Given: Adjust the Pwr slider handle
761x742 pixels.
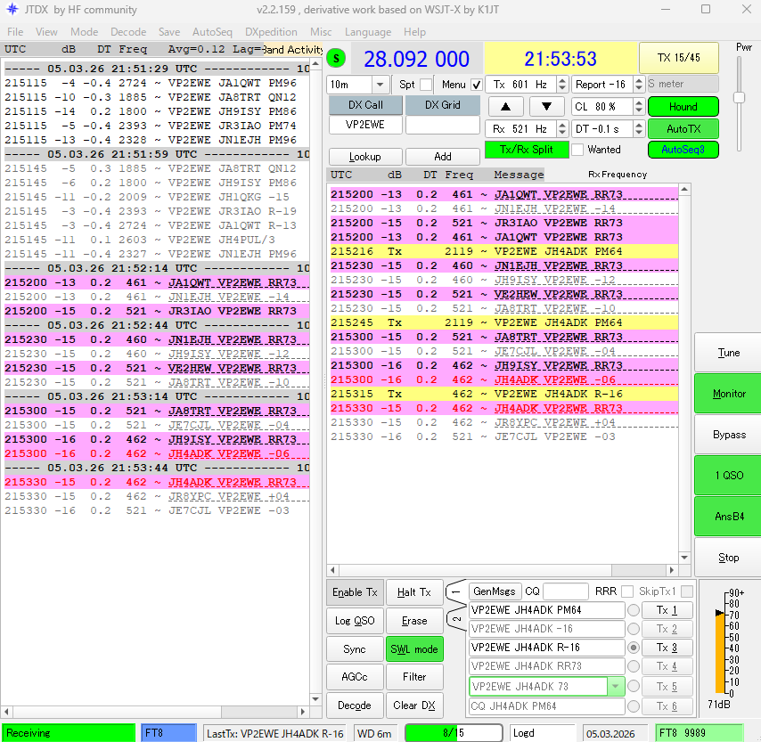Looking at the screenshot, I should click(739, 97).
